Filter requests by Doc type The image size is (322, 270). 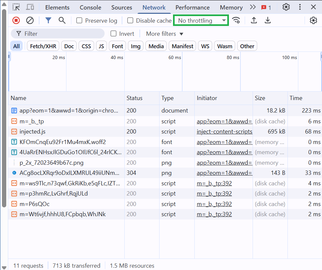pos(69,46)
